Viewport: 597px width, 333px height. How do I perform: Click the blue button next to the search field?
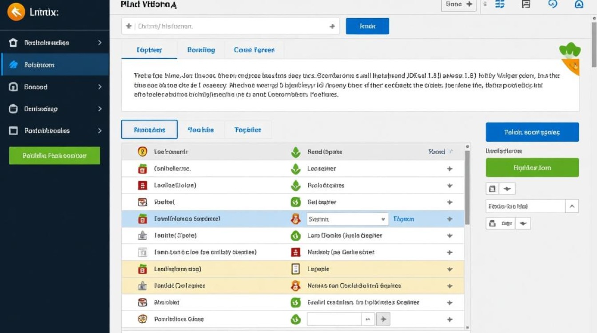367,26
